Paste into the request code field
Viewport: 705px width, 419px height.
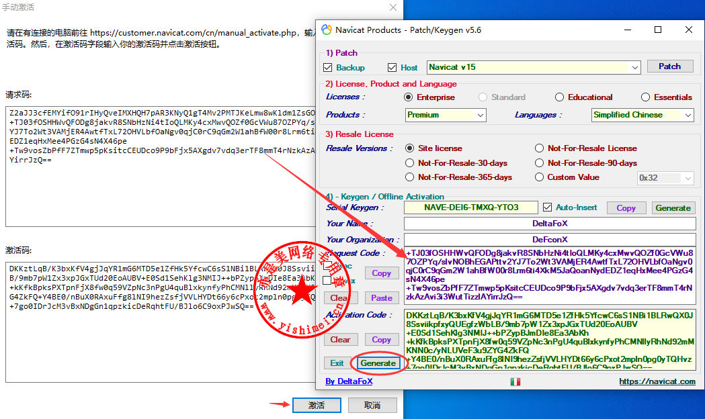pyautogui.click(x=381, y=297)
